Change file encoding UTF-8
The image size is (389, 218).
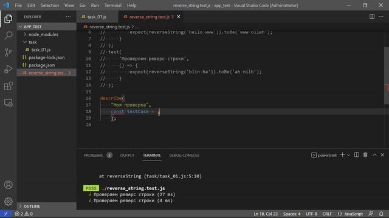tap(311, 214)
